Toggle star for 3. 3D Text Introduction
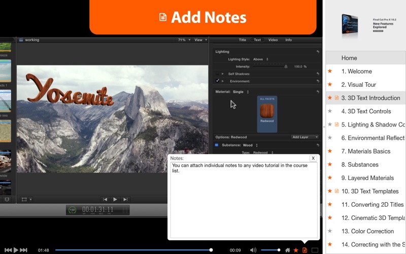406x254 pixels. pos(330,98)
